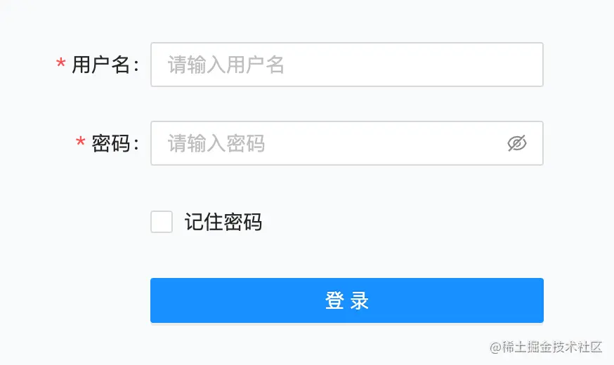Click the 密码 field label

click(111, 143)
